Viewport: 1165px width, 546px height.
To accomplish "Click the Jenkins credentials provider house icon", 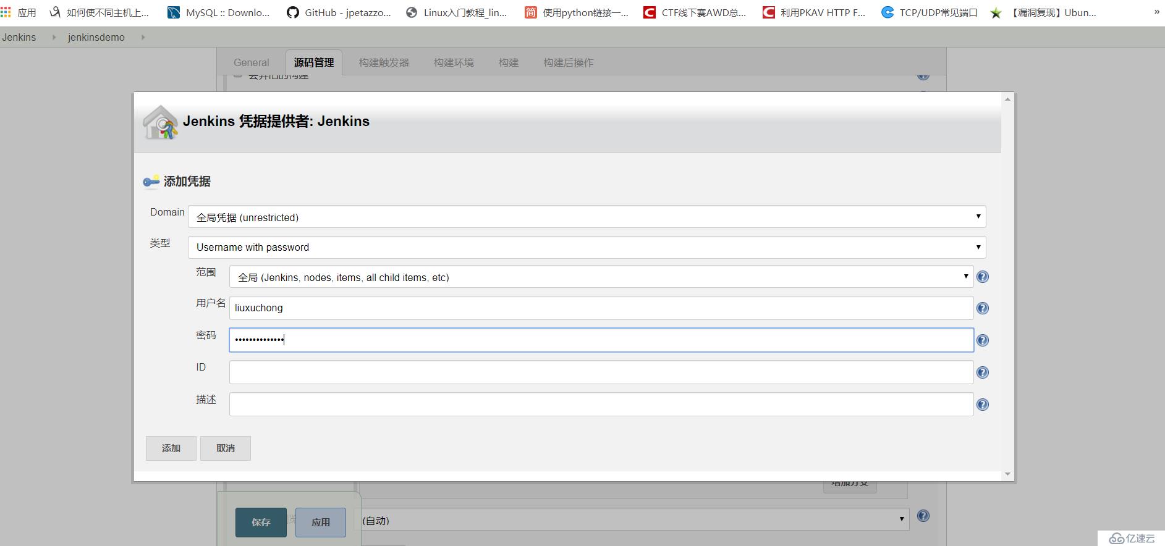I will pyautogui.click(x=161, y=122).
